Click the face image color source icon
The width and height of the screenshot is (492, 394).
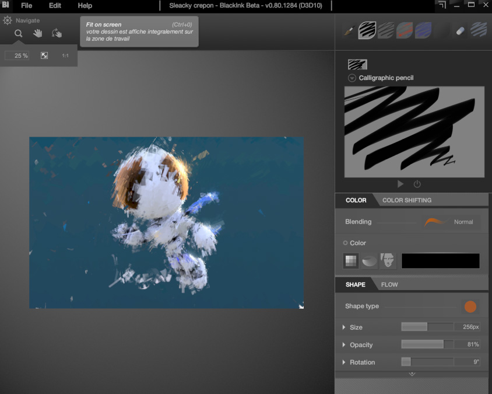click(388, 261)
